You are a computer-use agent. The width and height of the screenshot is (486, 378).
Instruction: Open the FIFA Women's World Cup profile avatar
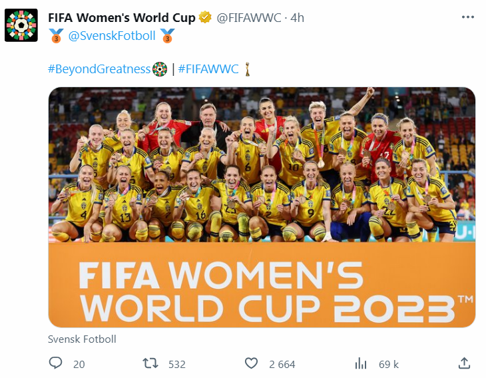coord(21,26)
